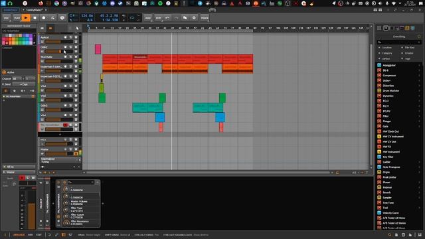This screenshot has width=425, height=239.
Task: Click the transport Play button
Action: point(26,18)
